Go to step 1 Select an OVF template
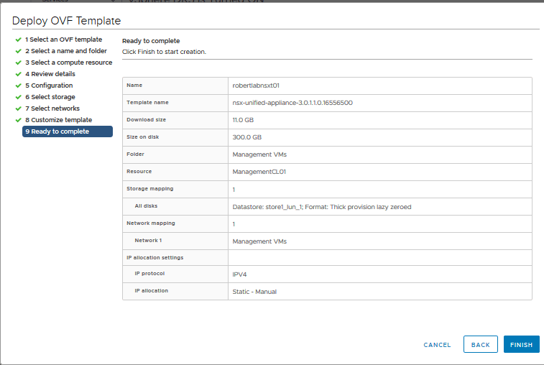 [63, 40]
